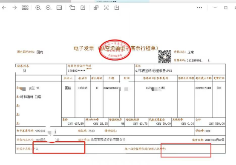The height and width of the screenshot is (165, 236).
Task: Click the translate image icon
Action: click(x=96, y=8)
